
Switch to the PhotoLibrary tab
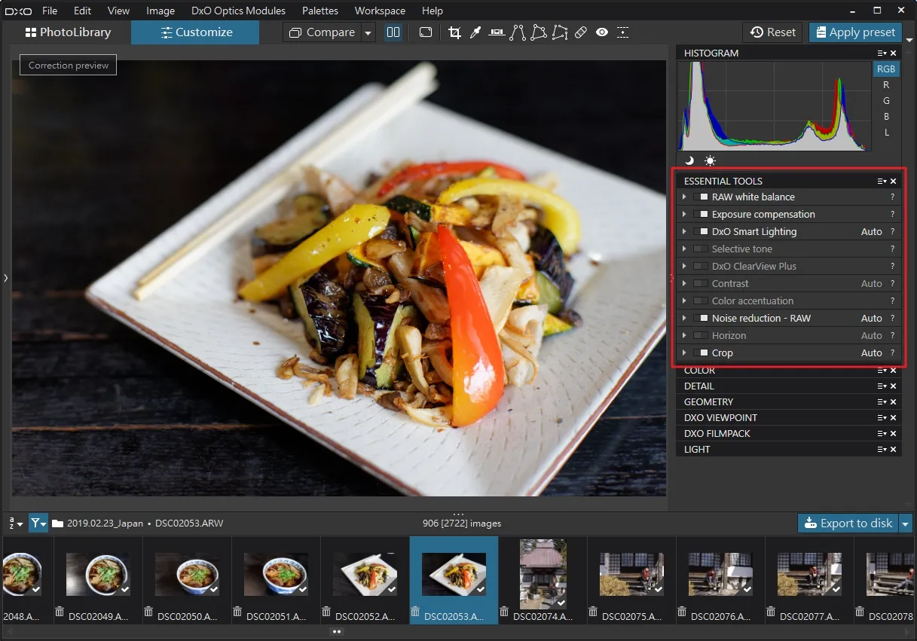click(x=68, y=32)
